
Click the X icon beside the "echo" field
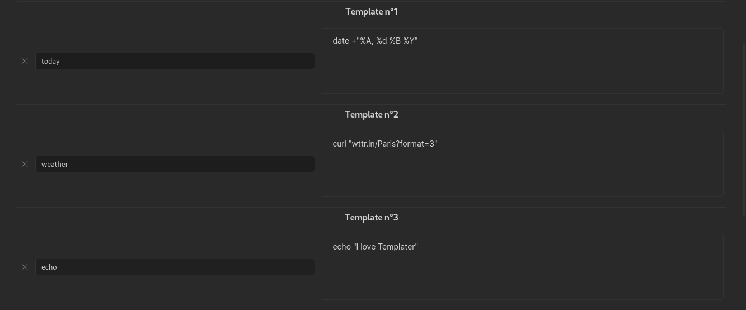pyautogui.click(x=25, y=267)
